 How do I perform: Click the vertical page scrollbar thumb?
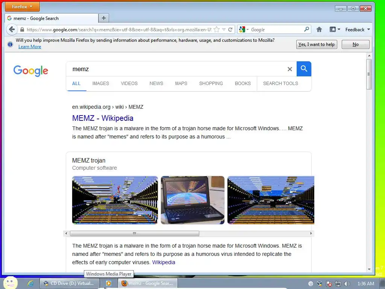tap(369, 74)
